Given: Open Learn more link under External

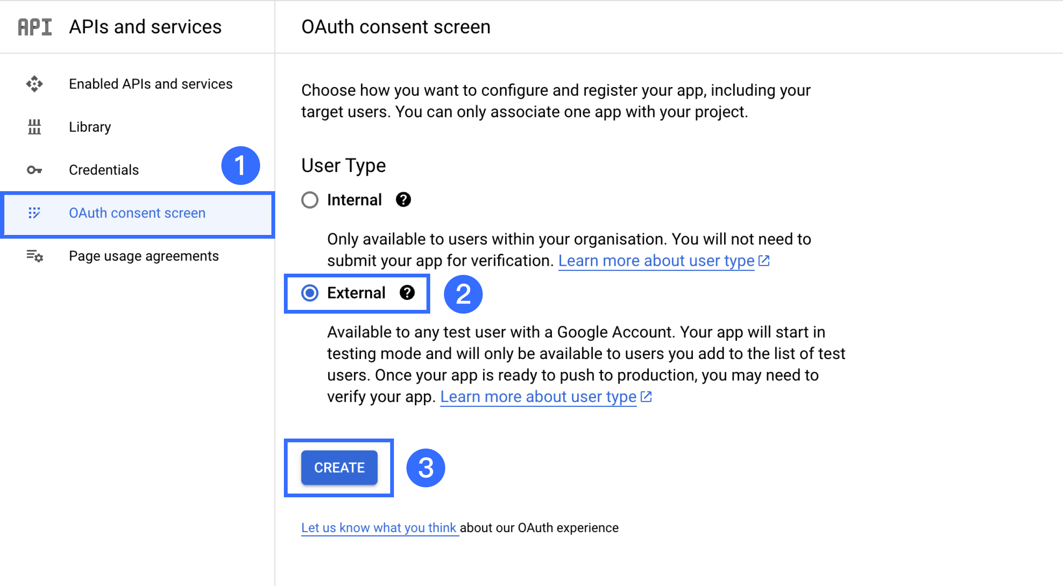Looking at the screenshot, I should [538, 397].
